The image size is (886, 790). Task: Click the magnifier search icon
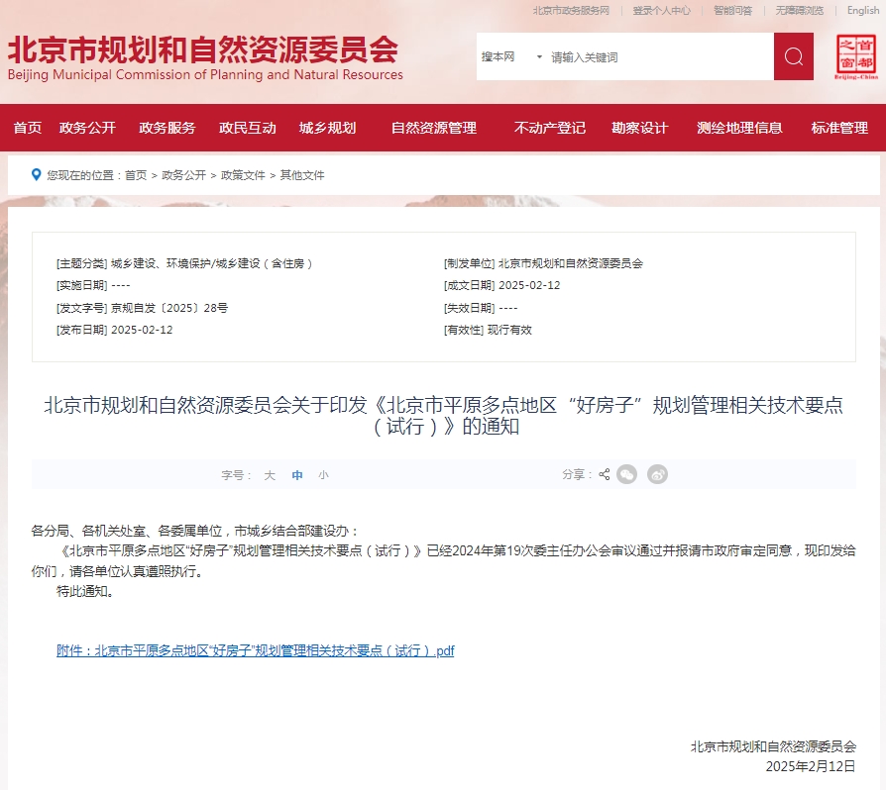tap(792, 57)
